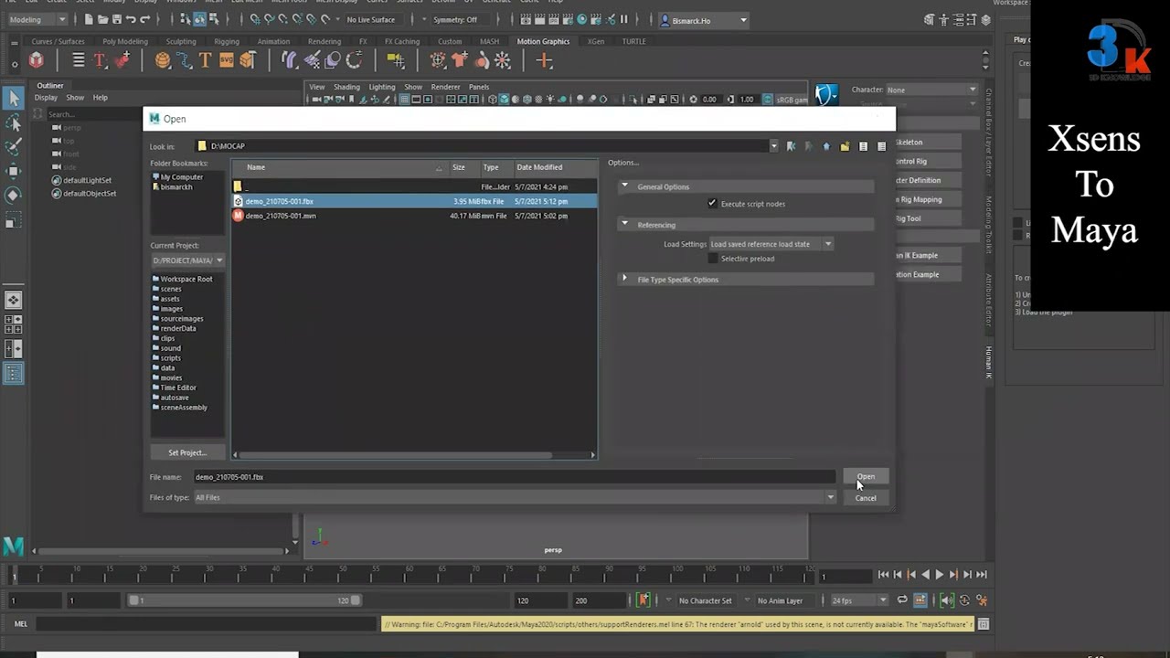Viewport: 1170px width, 658px height.
Task: Toggle the audio mute speaker icon
Action: pyautogui.click(x=947, y=600)
